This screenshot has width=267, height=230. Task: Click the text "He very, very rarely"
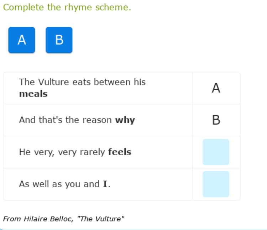(62, 152)
